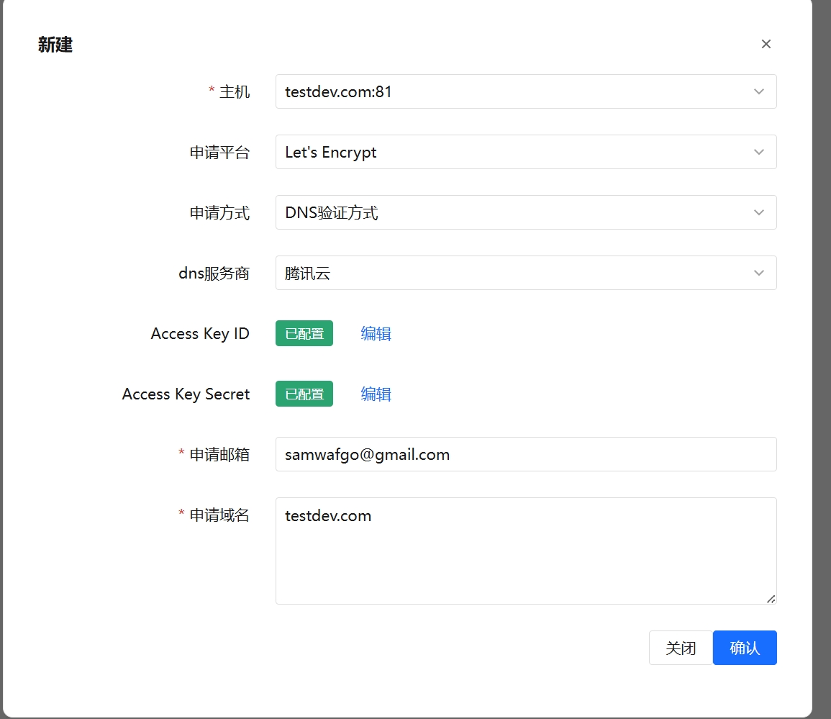Viewport: 831px width, 719px height.
Task: Open the 主机 dropdown showing testdev.com:81
Action: 504,91
